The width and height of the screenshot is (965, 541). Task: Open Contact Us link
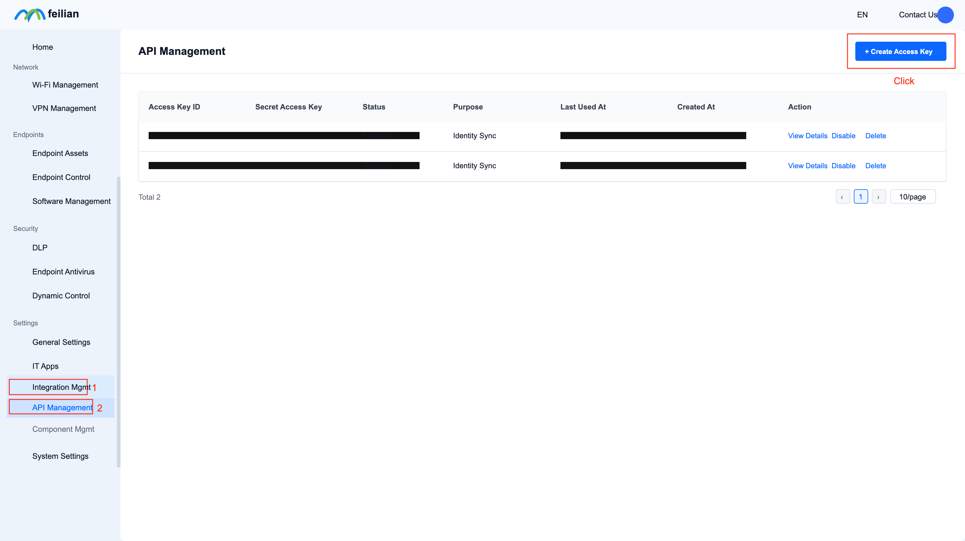click(918, 15)
